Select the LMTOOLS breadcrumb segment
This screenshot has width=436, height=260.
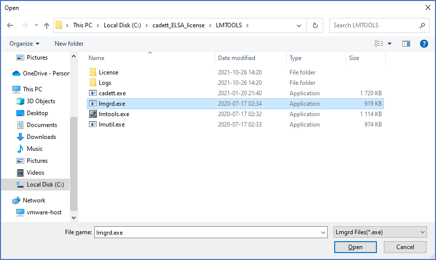(229, 25)
